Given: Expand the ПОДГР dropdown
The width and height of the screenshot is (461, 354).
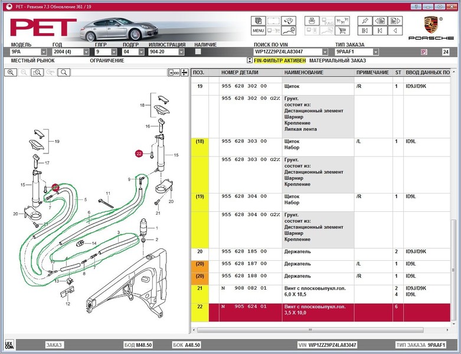Looking at the screenshot, I should 142,52.
